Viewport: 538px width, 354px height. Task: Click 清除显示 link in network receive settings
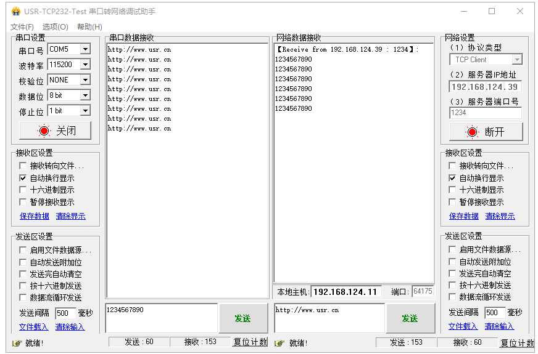(x=500, y=216)
